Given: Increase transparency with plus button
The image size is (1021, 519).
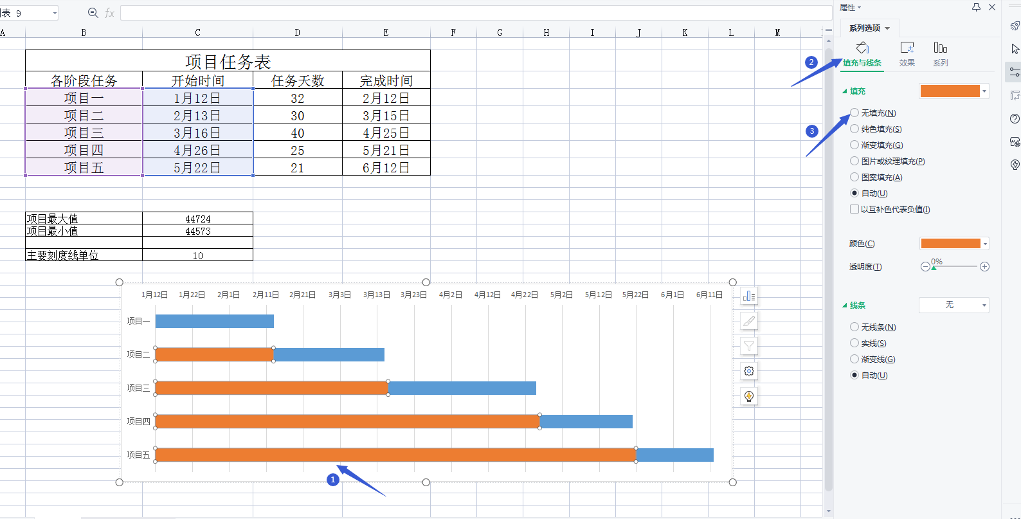Looking at the screenshot, I should [x=984, y=266].
